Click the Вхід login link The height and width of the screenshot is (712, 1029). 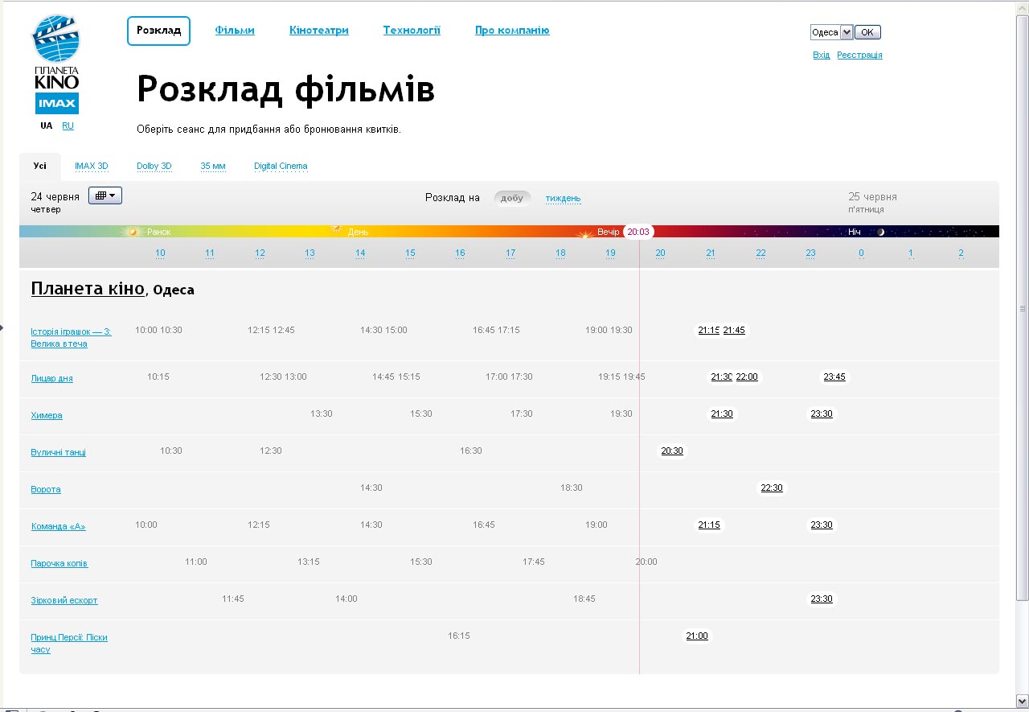coord(821,55)
